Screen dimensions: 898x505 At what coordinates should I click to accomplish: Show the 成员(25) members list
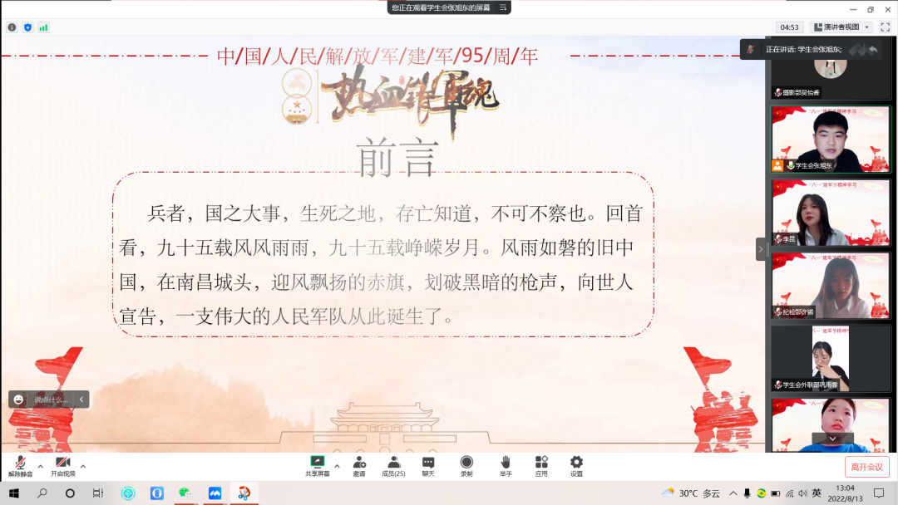(393, 465)
